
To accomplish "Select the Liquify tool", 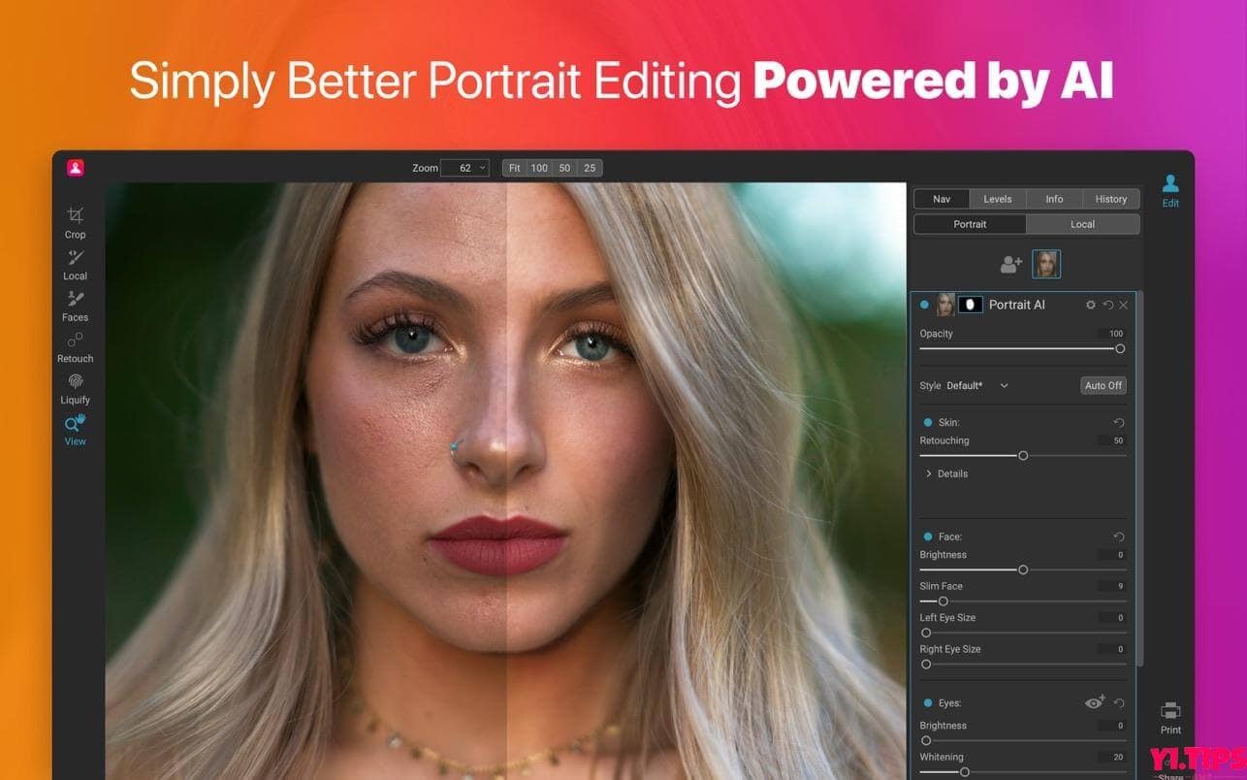I will (75, 387).
